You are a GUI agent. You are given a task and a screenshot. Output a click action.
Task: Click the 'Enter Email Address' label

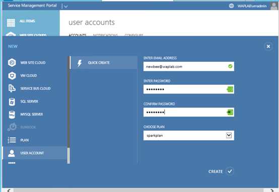[160, 58]
